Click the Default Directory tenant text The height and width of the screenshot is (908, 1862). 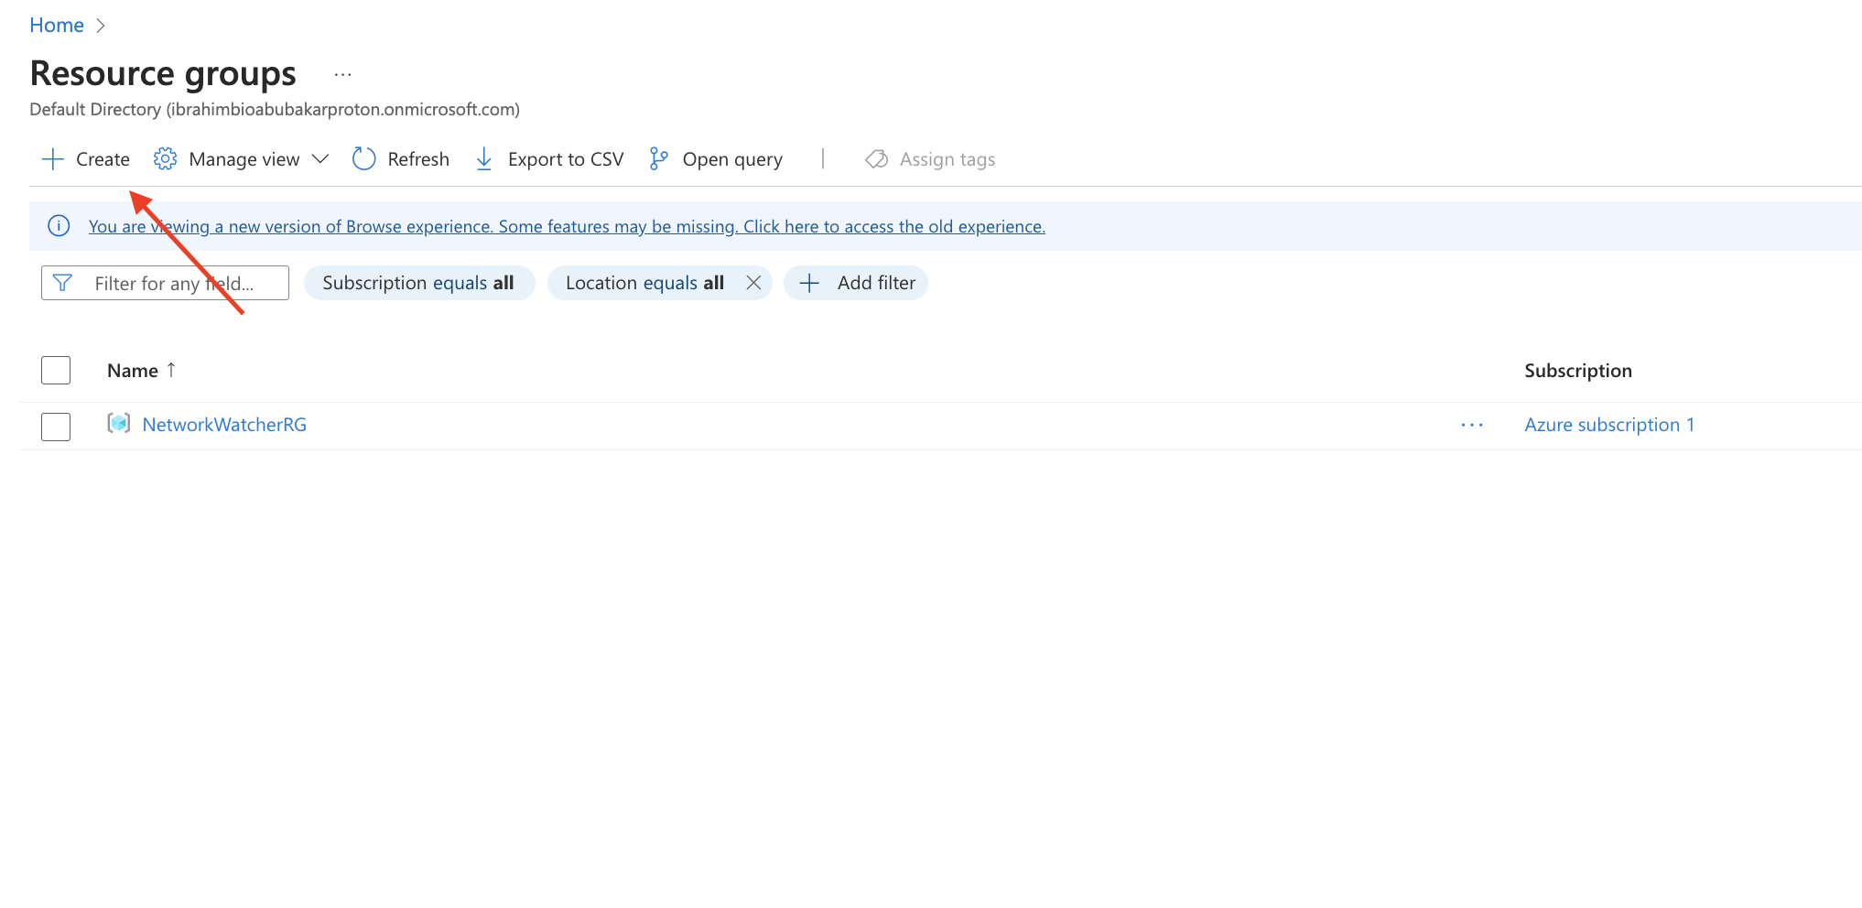275,110
